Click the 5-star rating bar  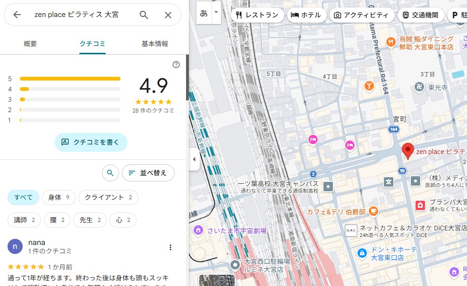[x=70, y=79]
